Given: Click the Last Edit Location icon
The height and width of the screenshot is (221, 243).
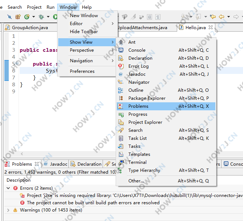Looking at the screenshot, I should 213,16.
